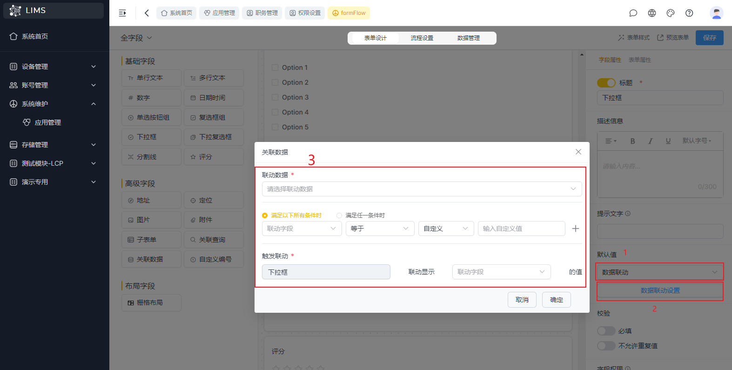Select the 复选框组 field component
The width and height of the screenshot is (732, 370).
pos(214,117)
